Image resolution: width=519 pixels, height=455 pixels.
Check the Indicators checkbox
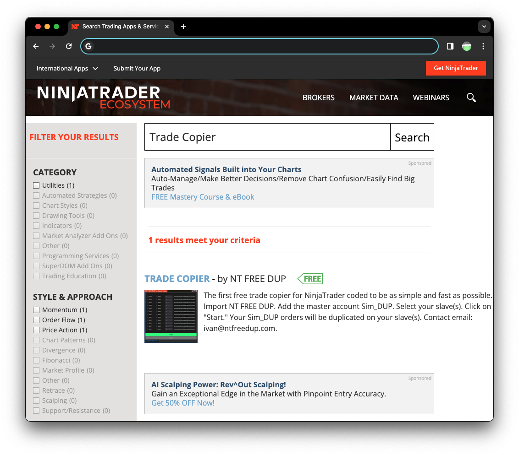tap(36, 226)
